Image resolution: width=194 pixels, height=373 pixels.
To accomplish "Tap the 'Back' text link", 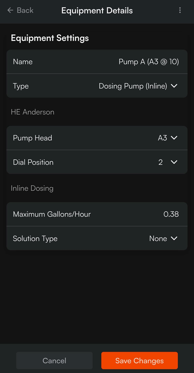I will (x=25, y=10).
